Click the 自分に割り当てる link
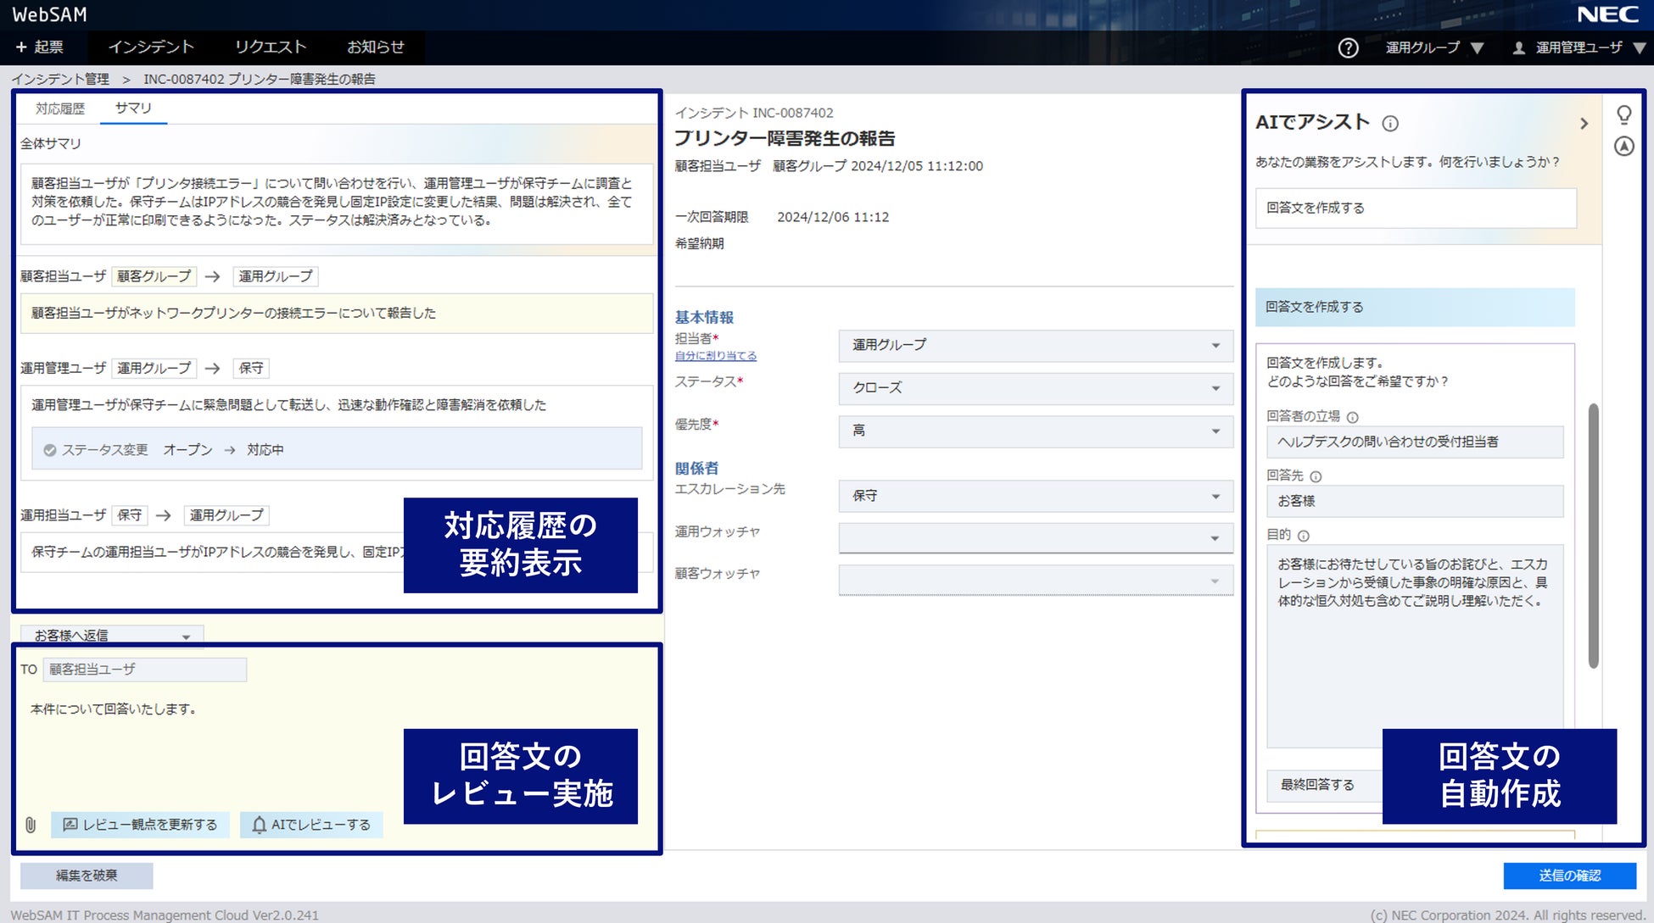The width and height of the screenshot is (1654, 923). [715, 356]
